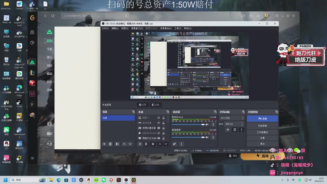Image resolution: width=327 pixels, height=184 pixels.
Task: Open 工具(T) menu in OBS
Action: [x=178, y=28]
